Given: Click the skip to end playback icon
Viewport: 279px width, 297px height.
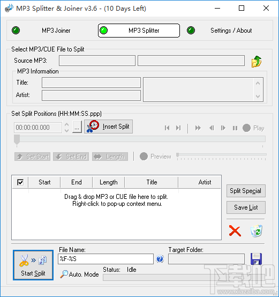Looking at the screenshot, I should (178, 128).
